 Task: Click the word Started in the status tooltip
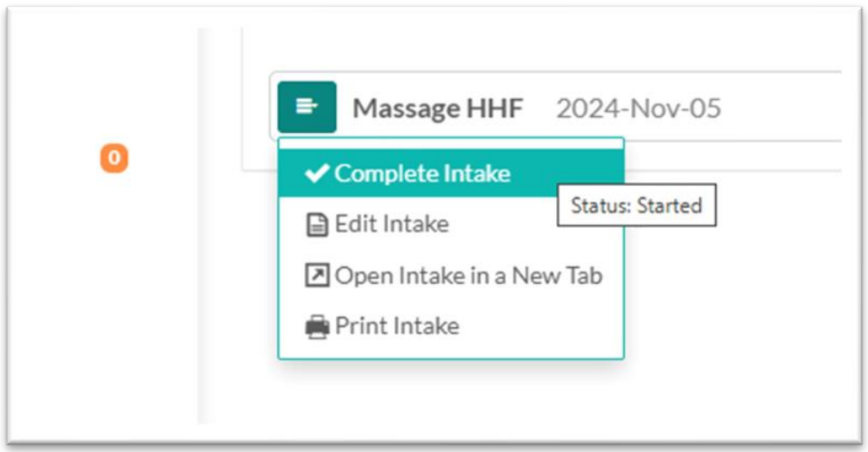(670, 206)
